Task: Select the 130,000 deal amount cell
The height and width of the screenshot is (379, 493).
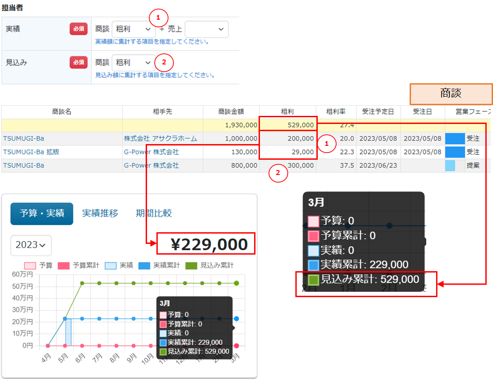Action: point(231,152)
